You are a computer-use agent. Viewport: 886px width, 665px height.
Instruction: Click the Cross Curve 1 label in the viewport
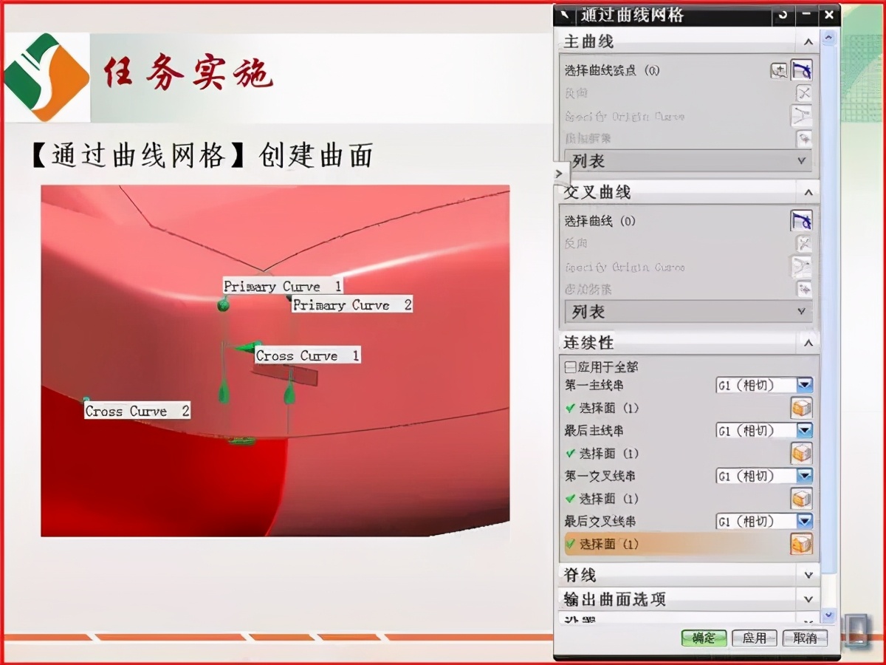307,355
